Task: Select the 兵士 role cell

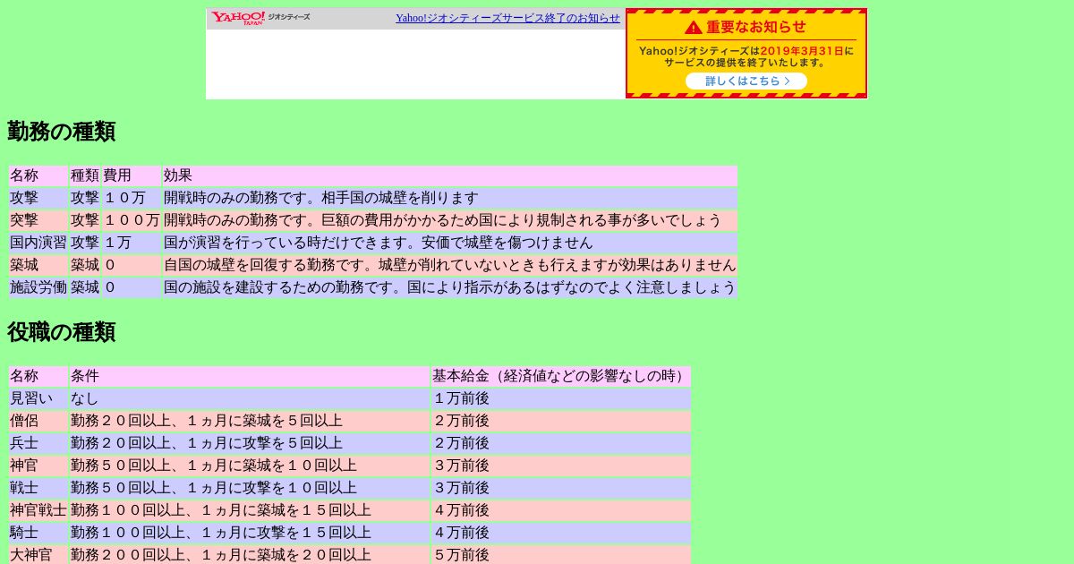Action: click(x=38, y=443)
